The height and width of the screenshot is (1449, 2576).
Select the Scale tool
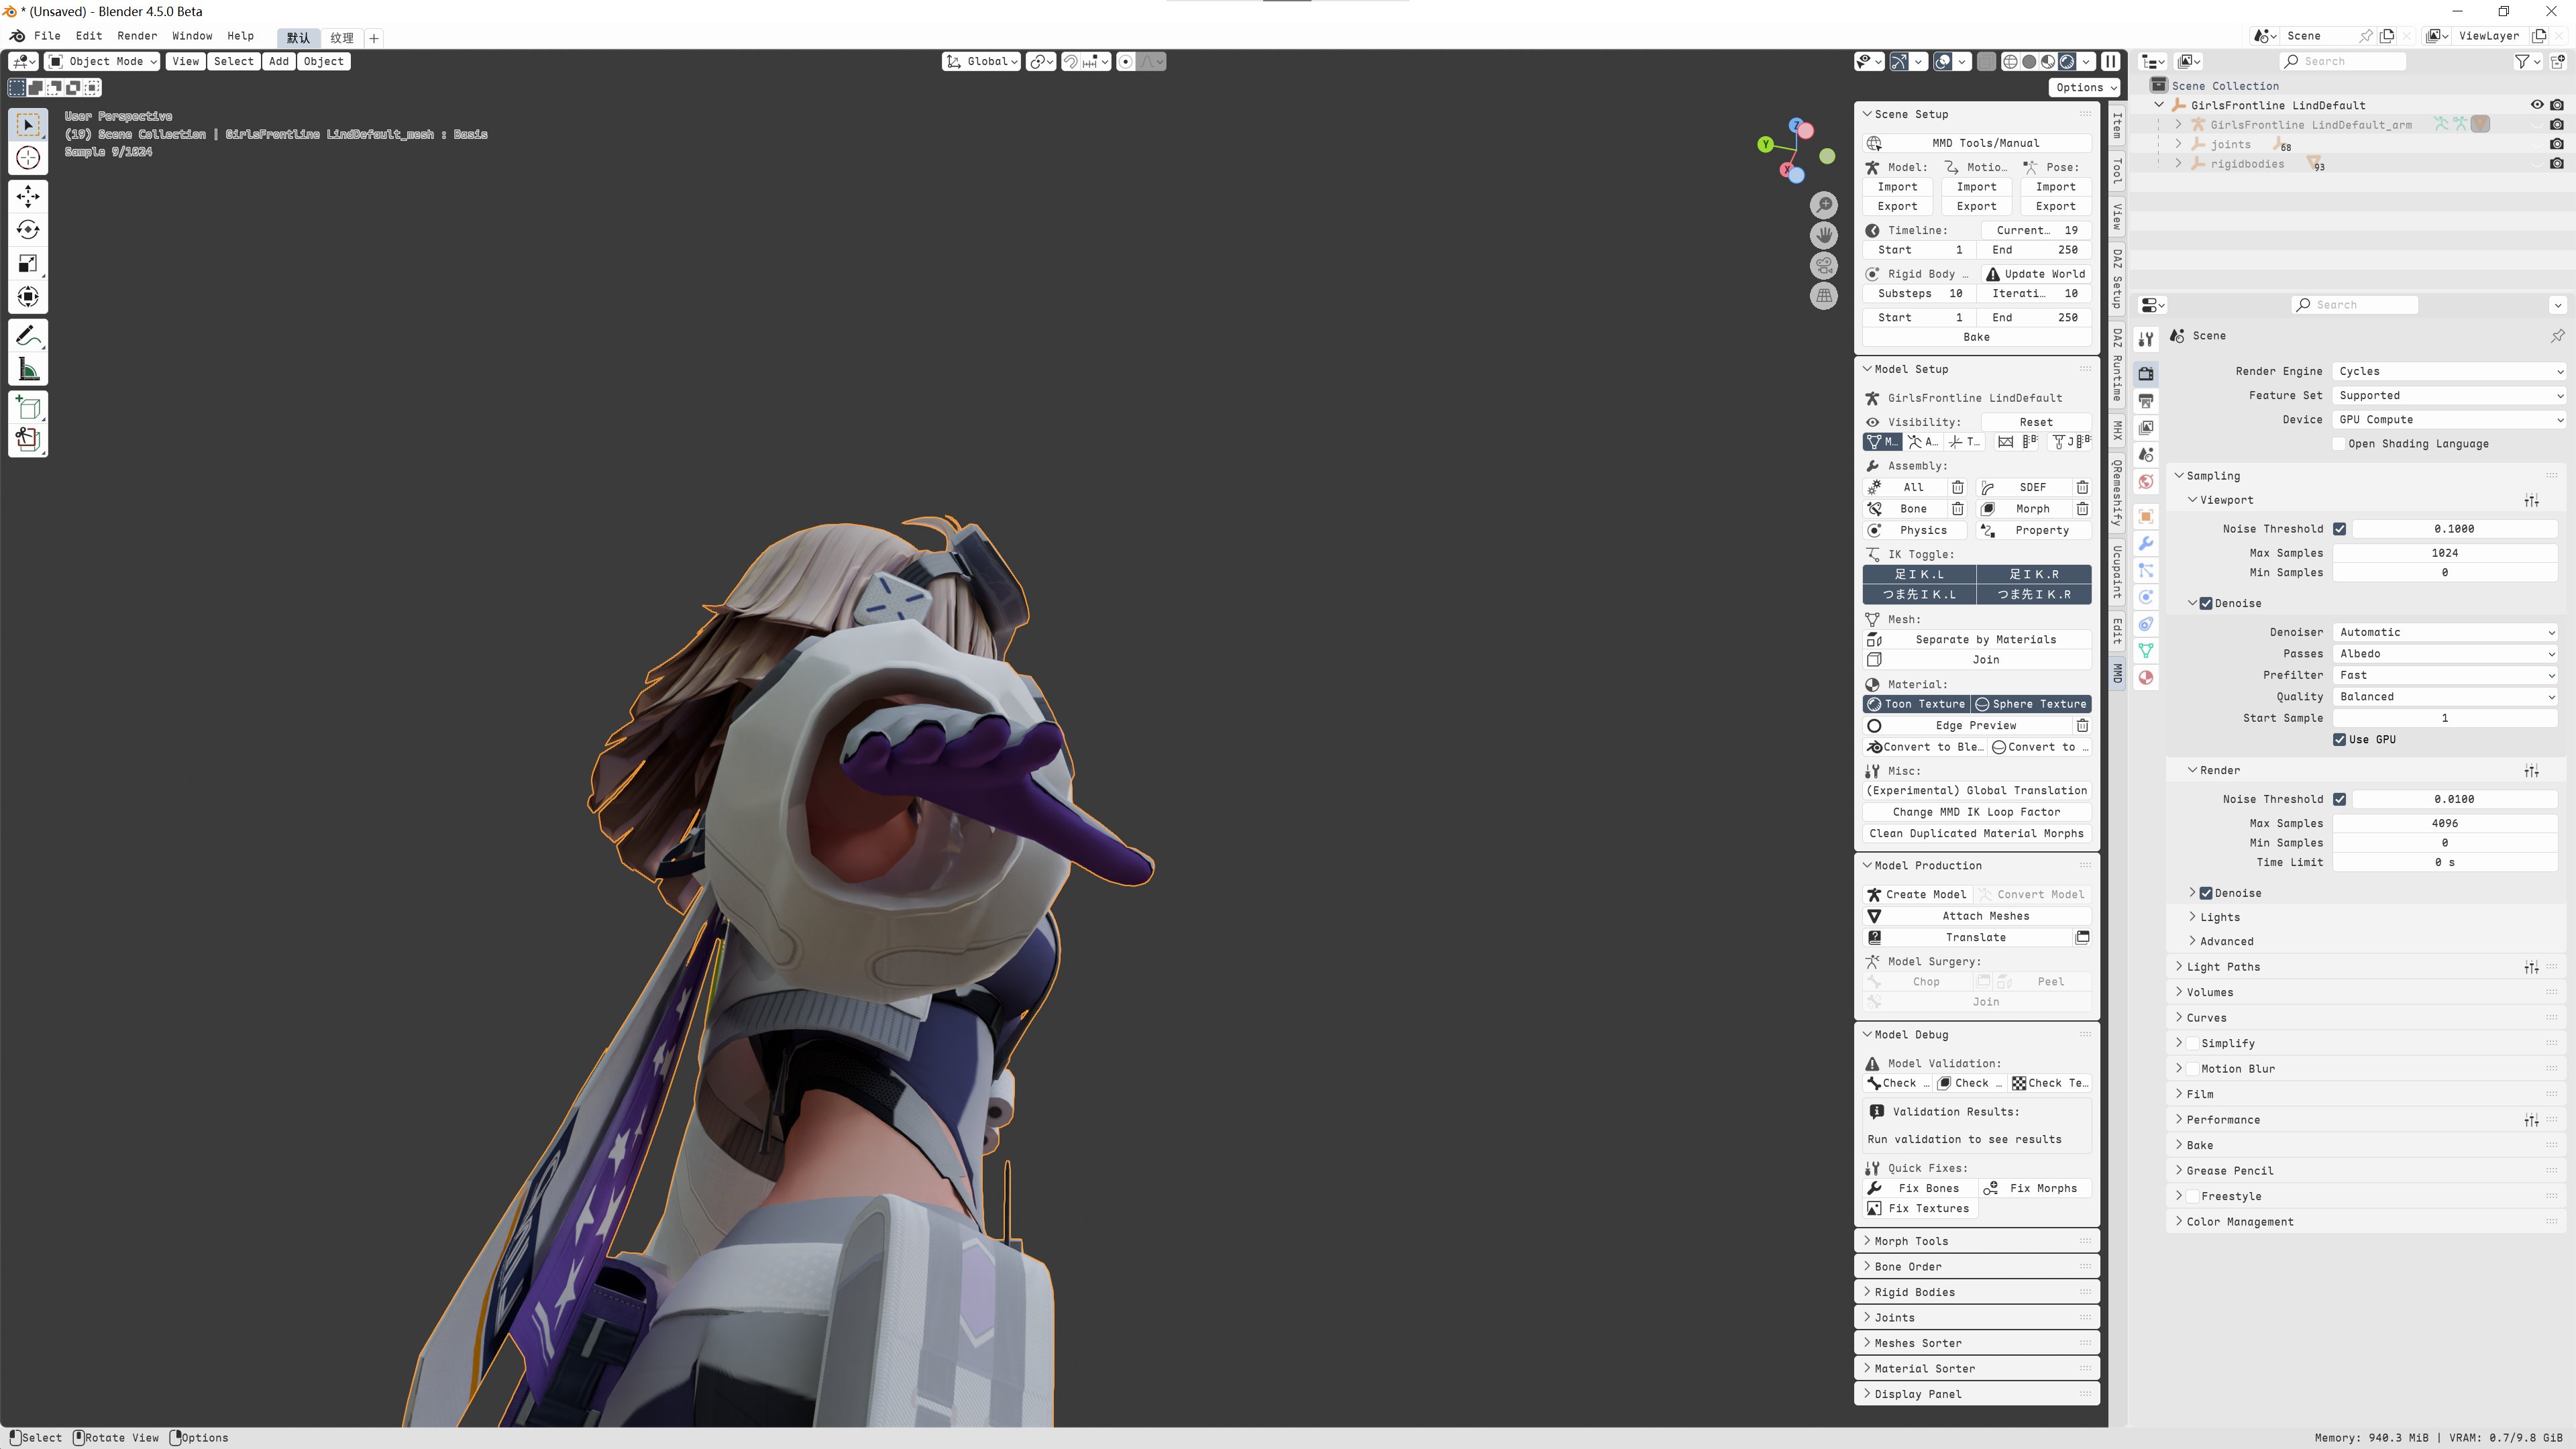(x=28, y=263)
